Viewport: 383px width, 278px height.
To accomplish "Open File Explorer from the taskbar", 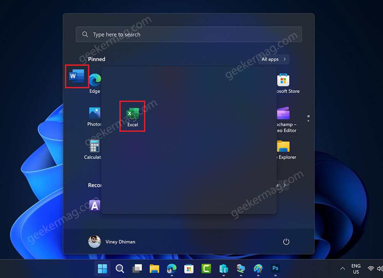I will [154, 269].
